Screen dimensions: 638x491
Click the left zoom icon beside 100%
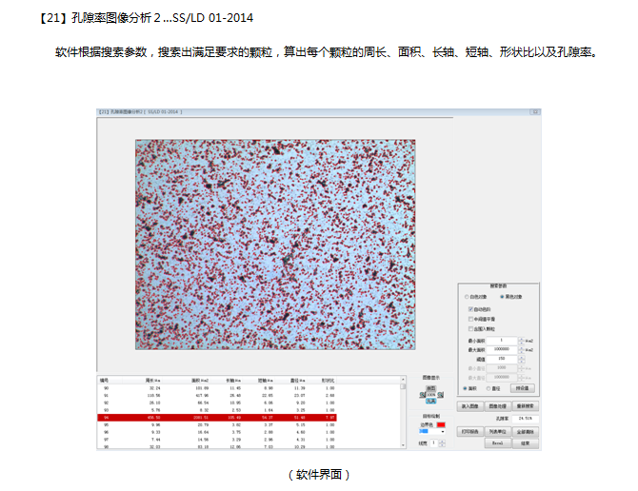coord(423,394)
